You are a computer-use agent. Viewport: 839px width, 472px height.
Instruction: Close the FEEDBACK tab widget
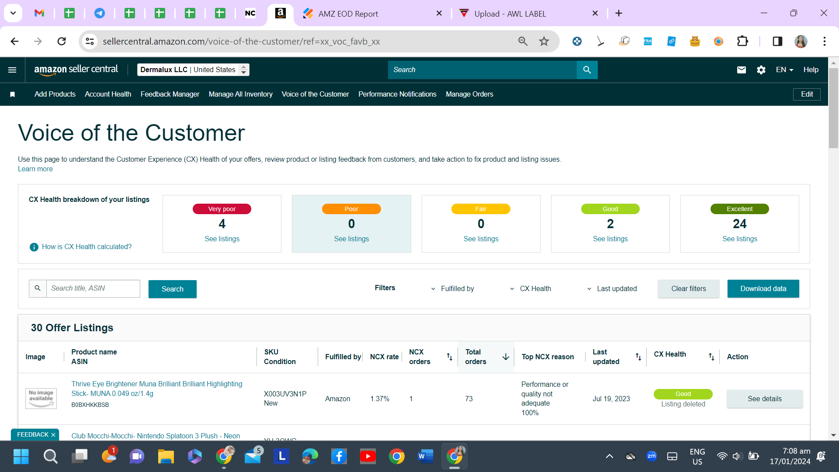coord(53,435)
